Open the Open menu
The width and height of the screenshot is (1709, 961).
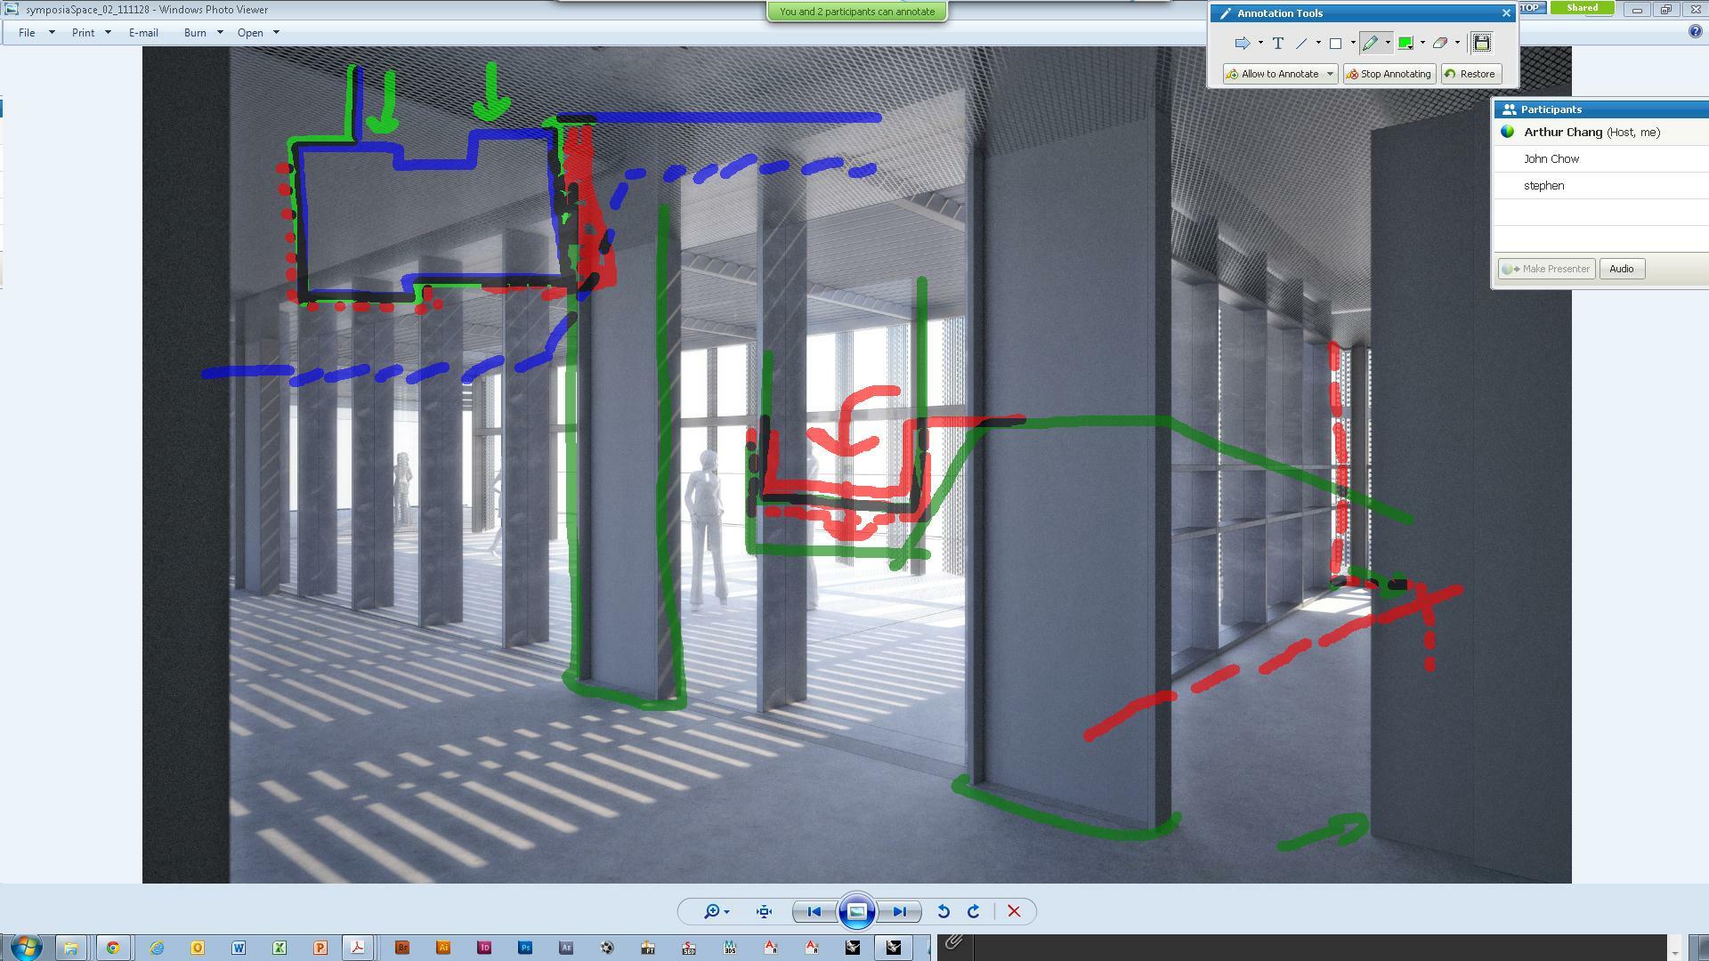(258, 33)
